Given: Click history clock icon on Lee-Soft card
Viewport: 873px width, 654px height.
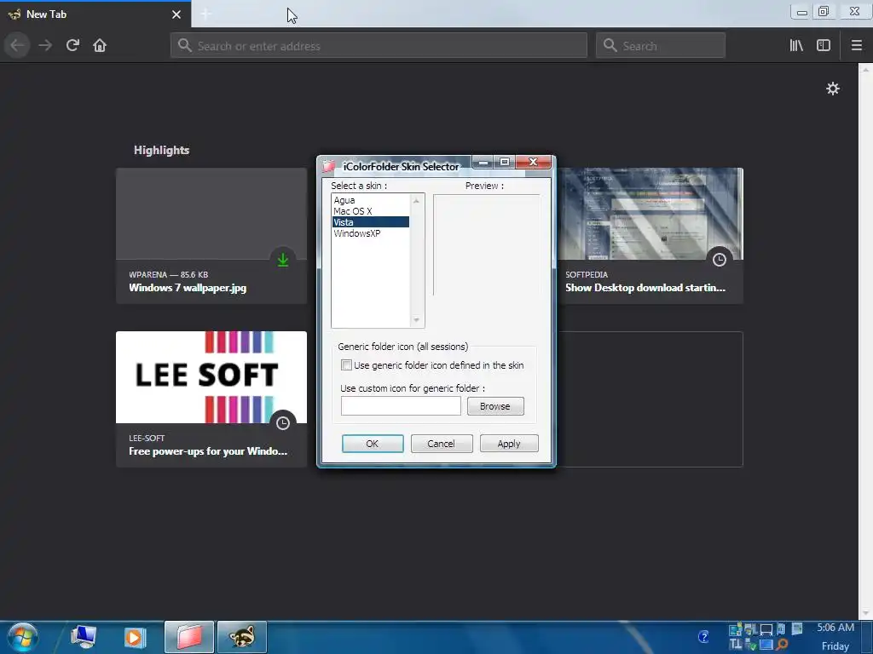Looking at the screenshot, I should coord(283,423).
